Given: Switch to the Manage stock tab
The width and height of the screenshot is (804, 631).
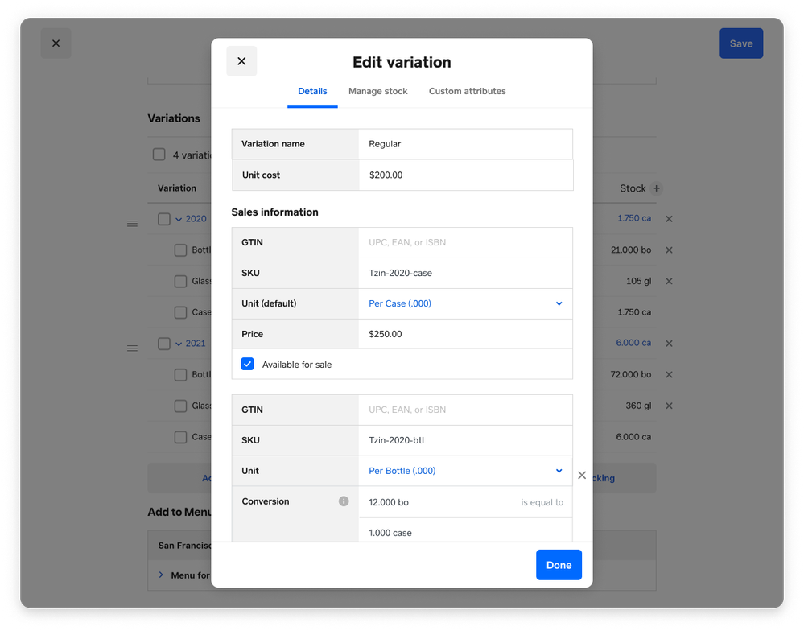Looking at the screenshot, I should [377, 92].
